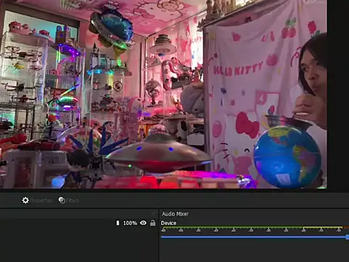Click the battery icon next to 100%
The image size is (349, 262).
[118, 223]
